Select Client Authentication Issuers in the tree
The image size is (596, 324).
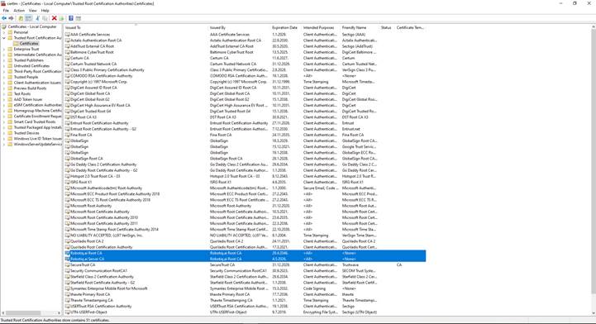point(37,83)
